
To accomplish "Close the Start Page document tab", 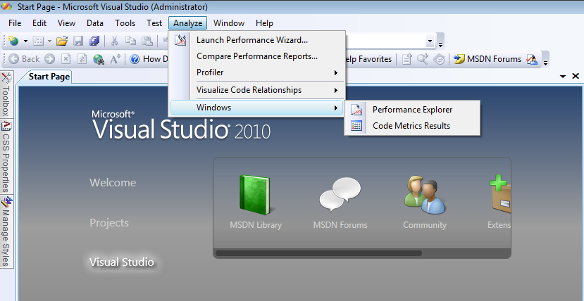I will click(576, 76).
